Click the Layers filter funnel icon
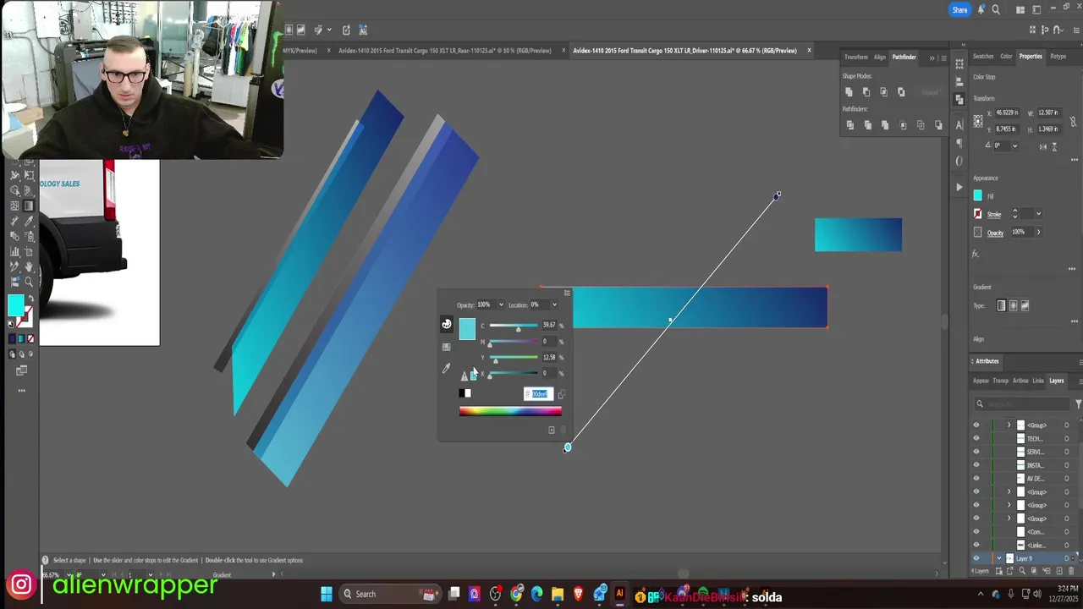This screenshot has height=609, width=1083. click(x=1079, y=403)
